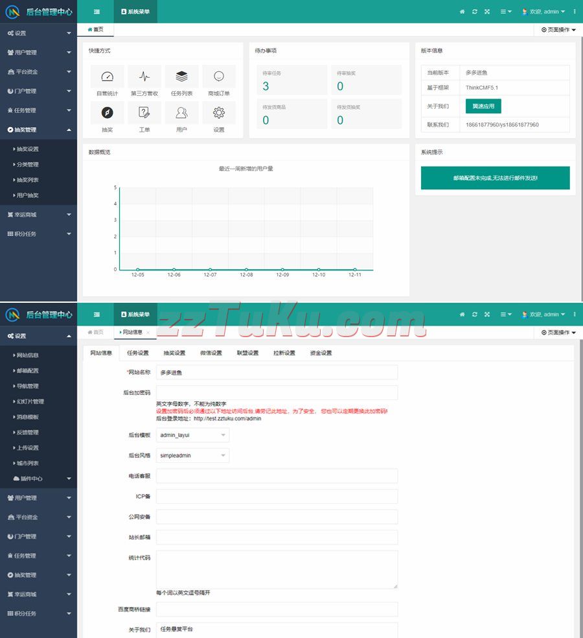This screenshot has width=583, height=638.
Task: Switch to the 微信设置 tab
Action: coord(211,353)
